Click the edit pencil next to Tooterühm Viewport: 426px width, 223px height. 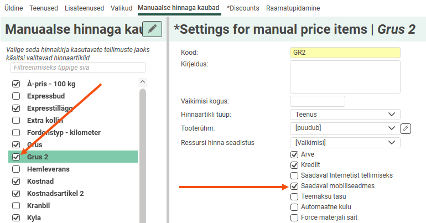click(406, 128)
